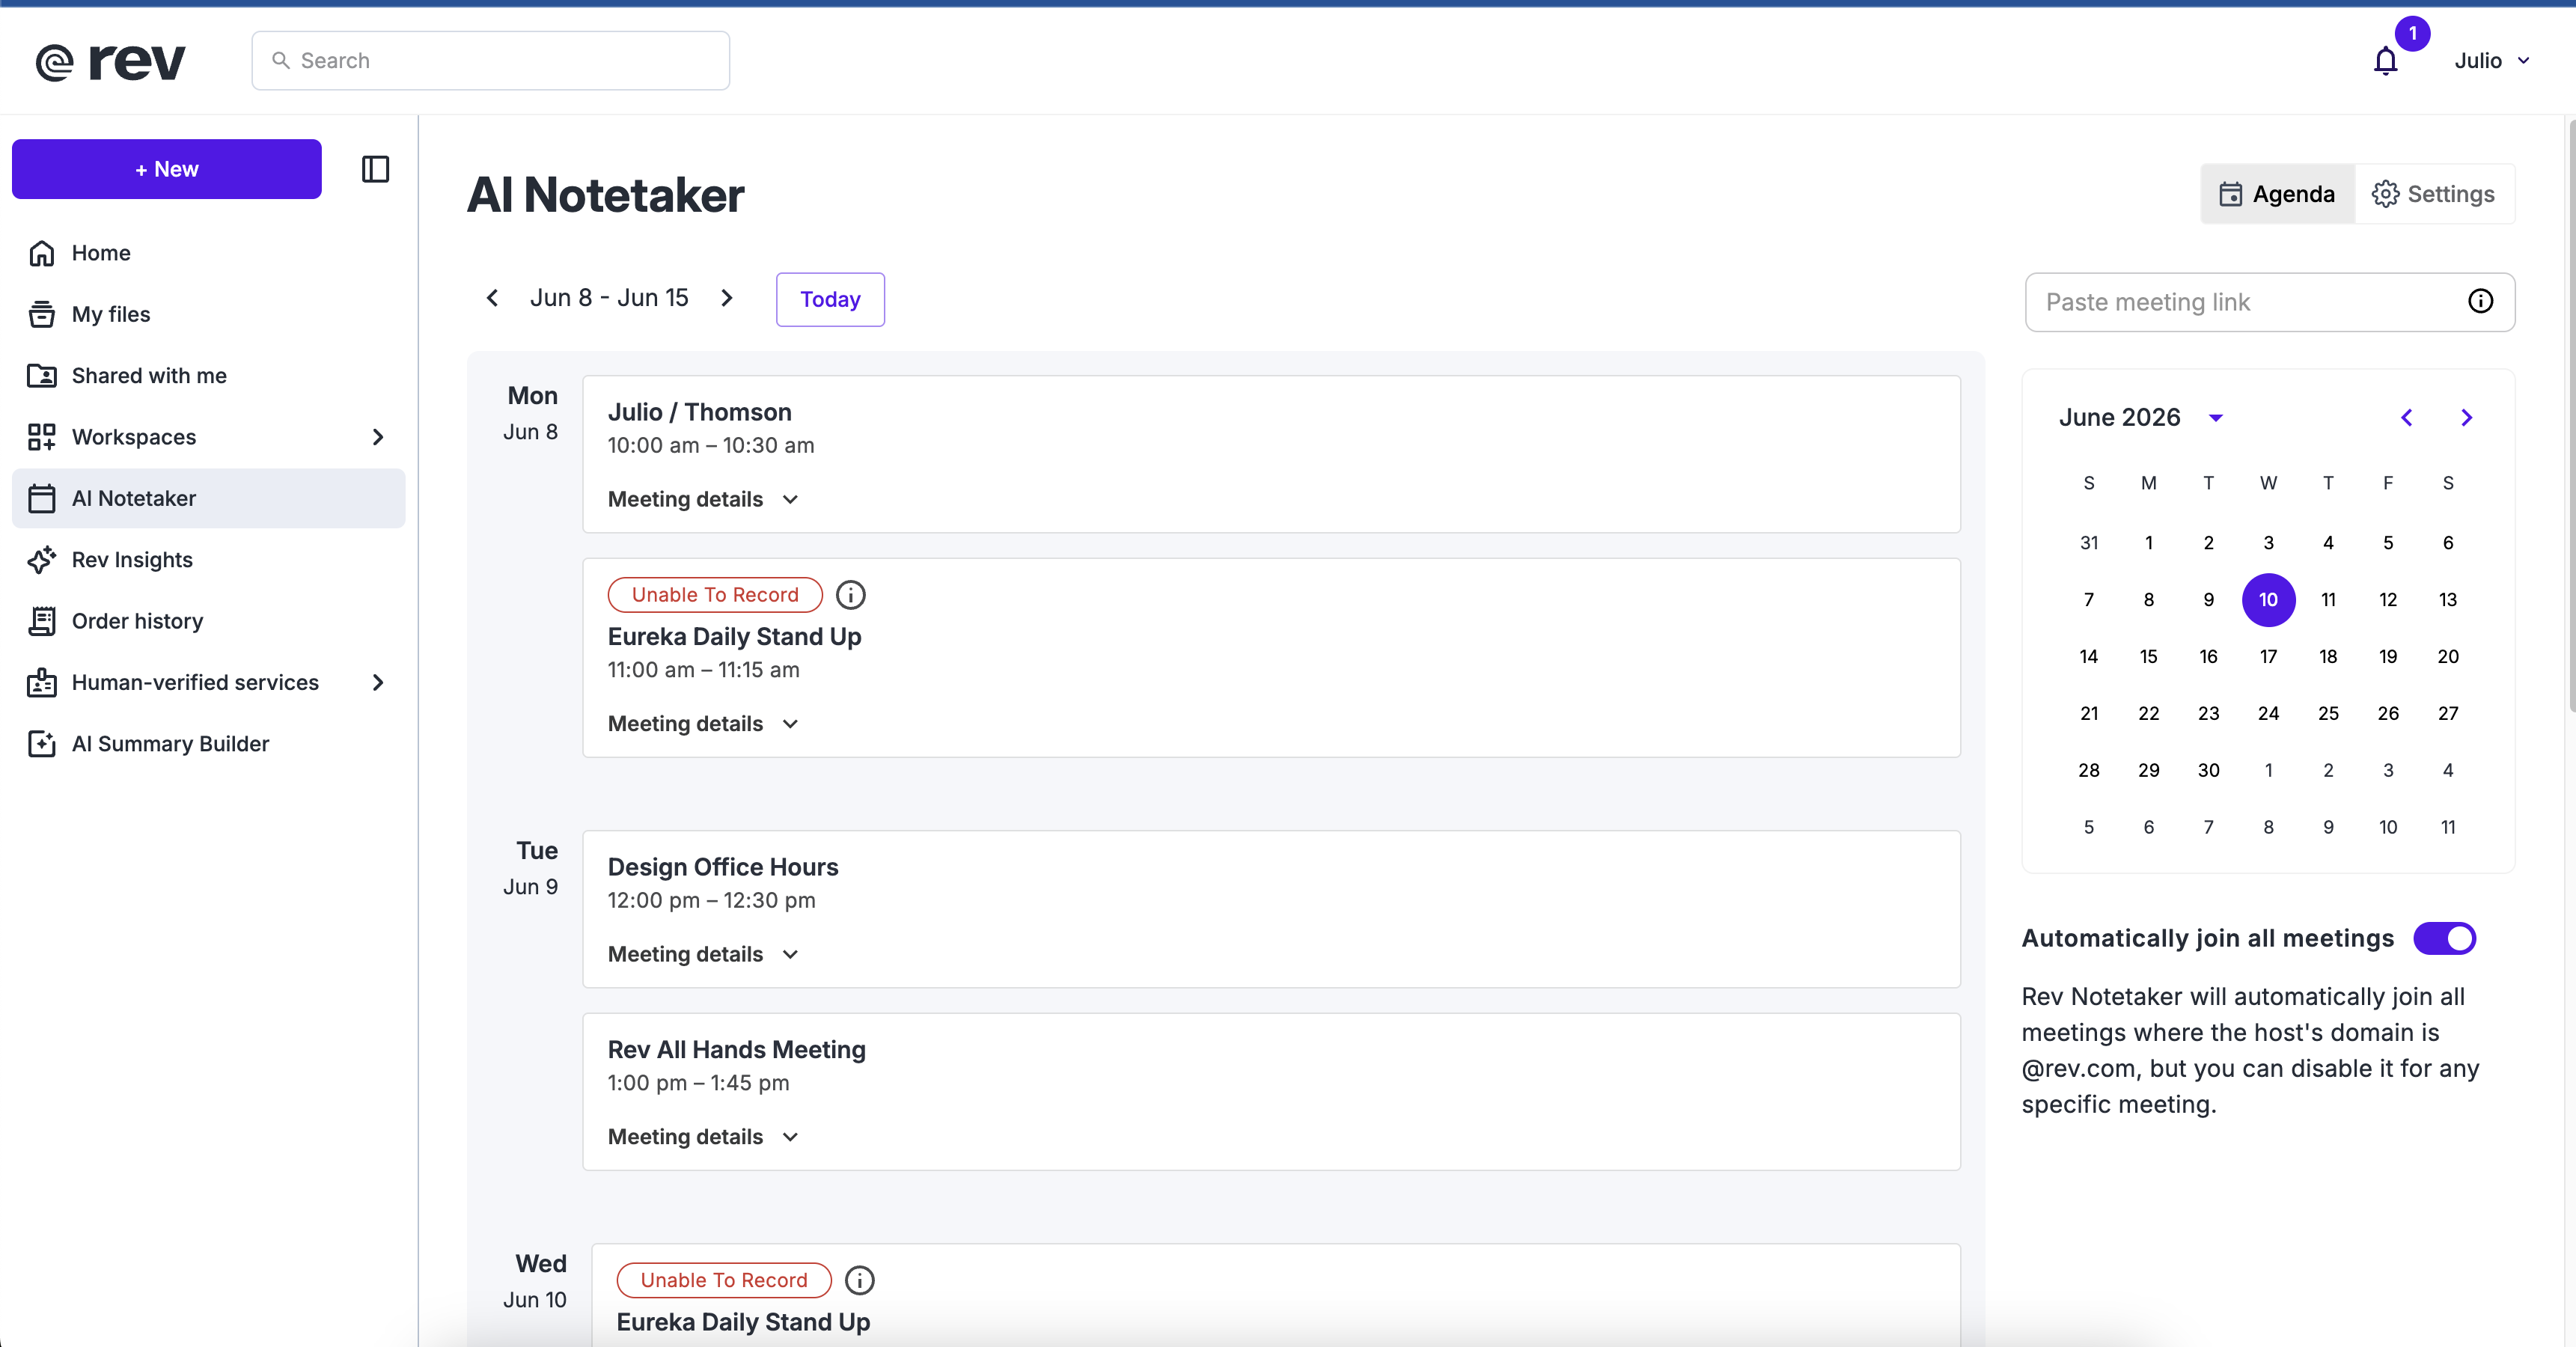The width and height of the screenshot is (2576, 1347).
Task: Click the Human-verified services icon
Action: pos(42,682)
